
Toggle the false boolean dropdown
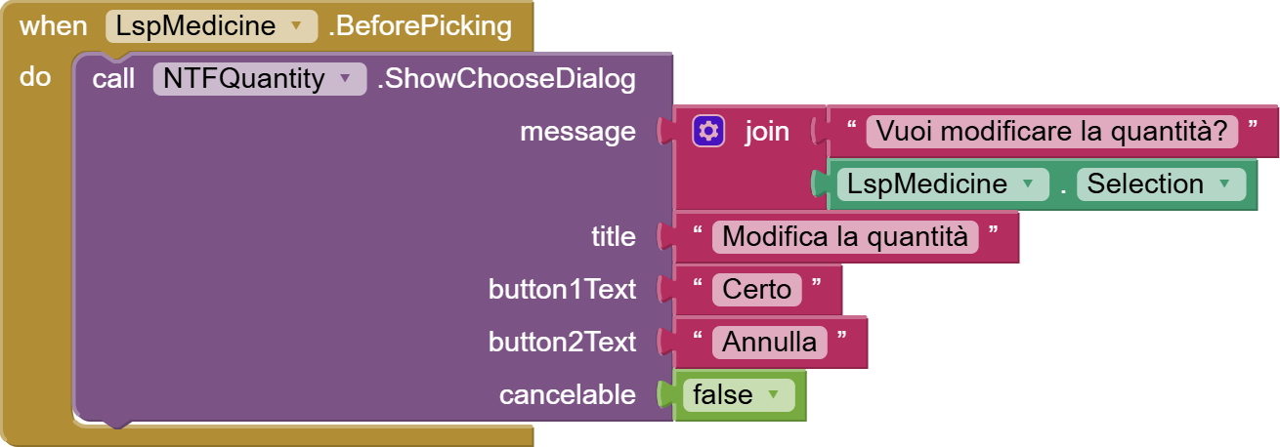click(x=738, y=394)
